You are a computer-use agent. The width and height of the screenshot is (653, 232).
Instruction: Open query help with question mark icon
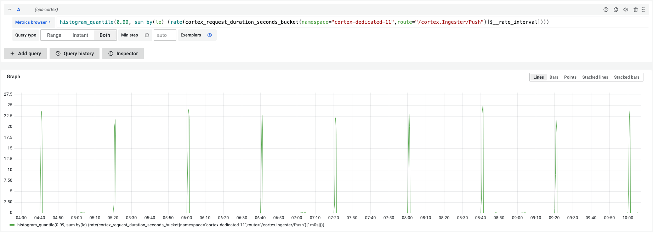pos(606,10)
